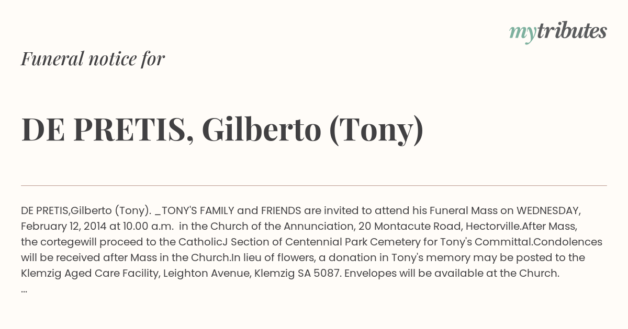Screen dimensions: 628x329
Task: Click the 'Funeral notice for' heading
Action: click(x=93, y=59)
